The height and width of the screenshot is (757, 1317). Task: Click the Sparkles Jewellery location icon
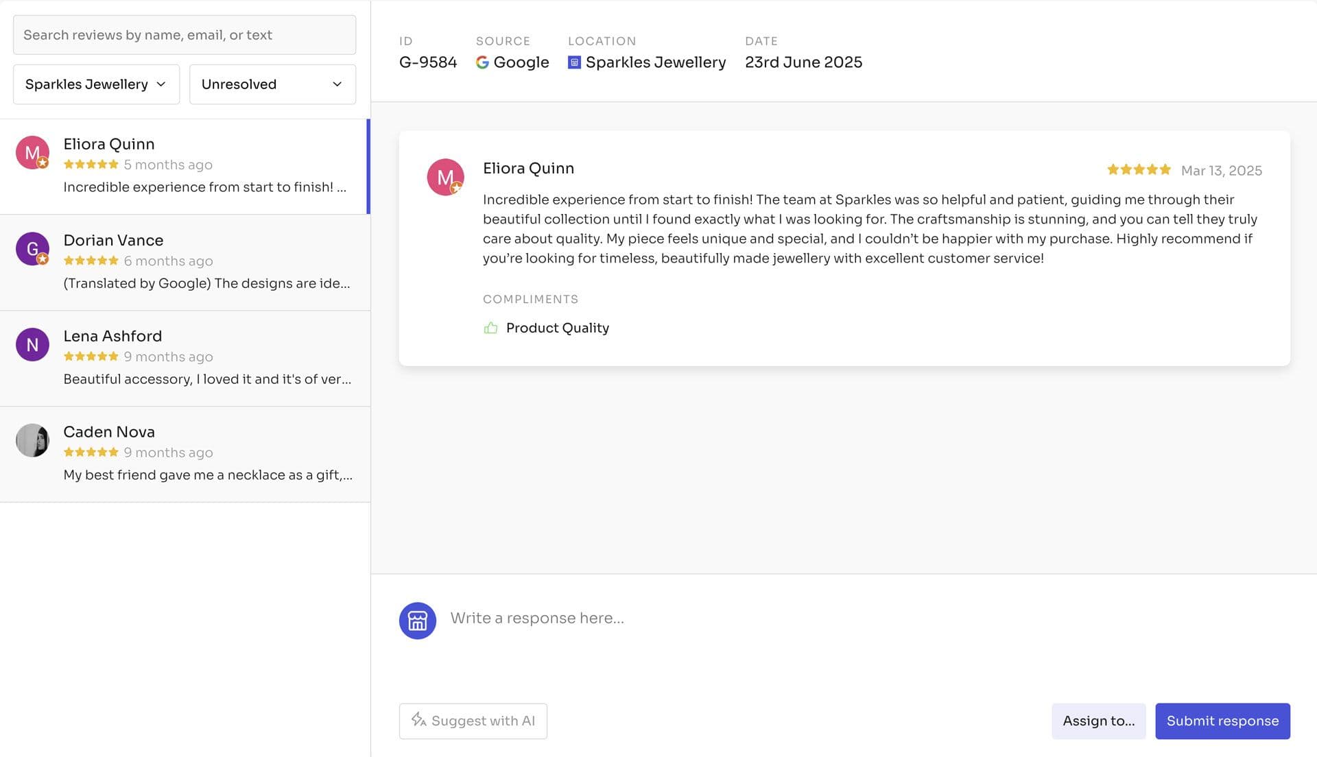(x=574, y=62)
